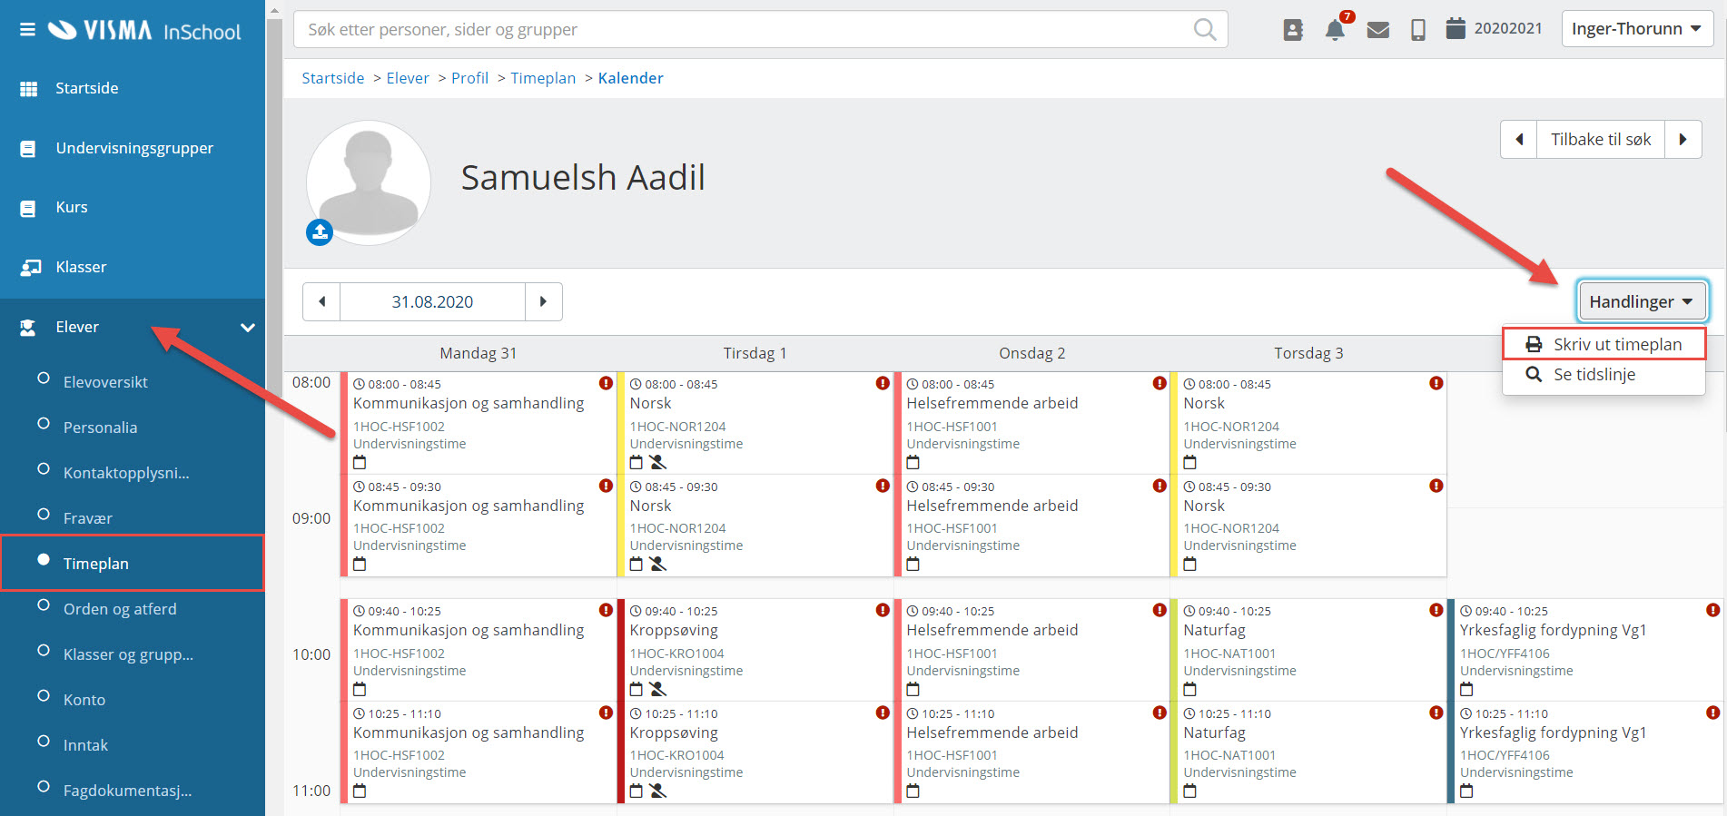Viewport: 1727px width, 816px height.
Task: Click the school year calendar icon
Action: 1456,29
